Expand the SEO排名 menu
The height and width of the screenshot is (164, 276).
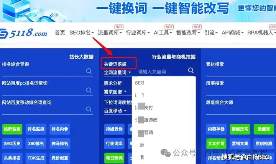[82, 32]
